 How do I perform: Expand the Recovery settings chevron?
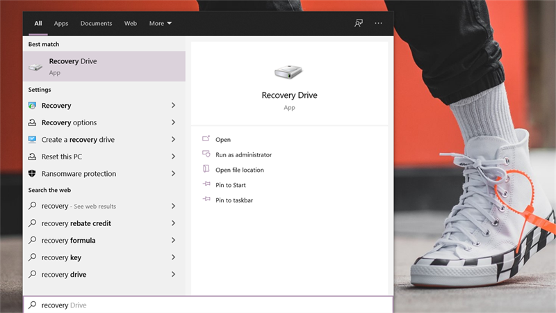coord(173,106)
